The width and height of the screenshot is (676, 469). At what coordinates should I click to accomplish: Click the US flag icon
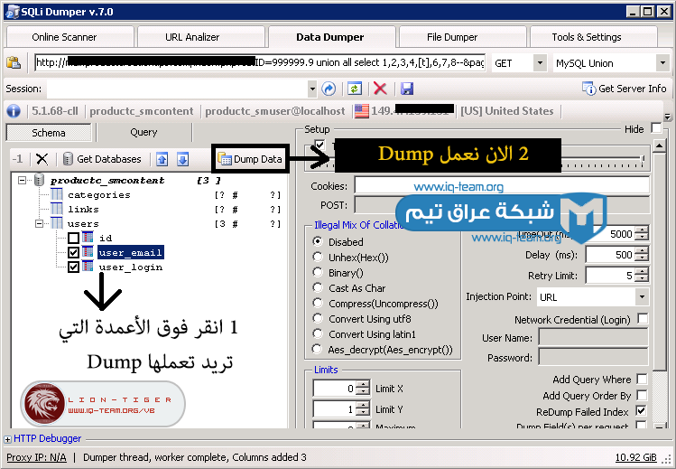(x=361, y=111)
